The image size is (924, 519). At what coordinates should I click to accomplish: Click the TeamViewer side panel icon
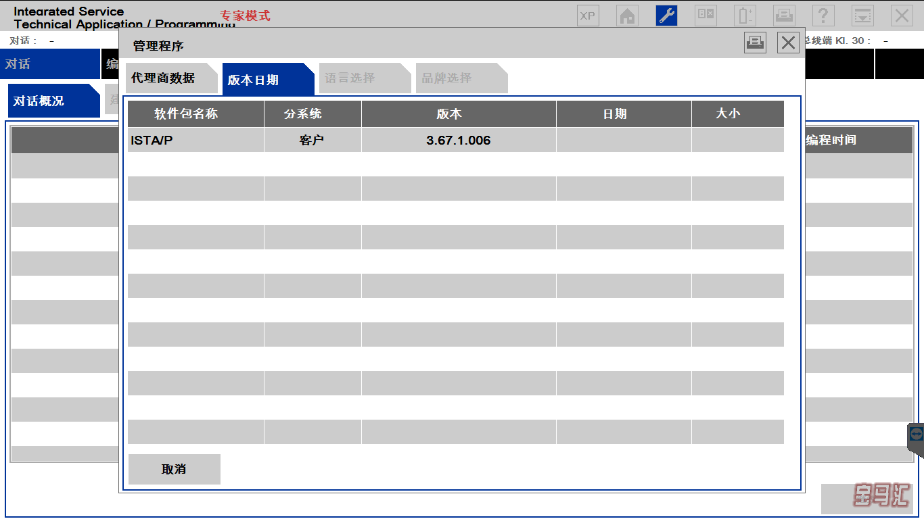pyautogui.click(x=917, y=433)
